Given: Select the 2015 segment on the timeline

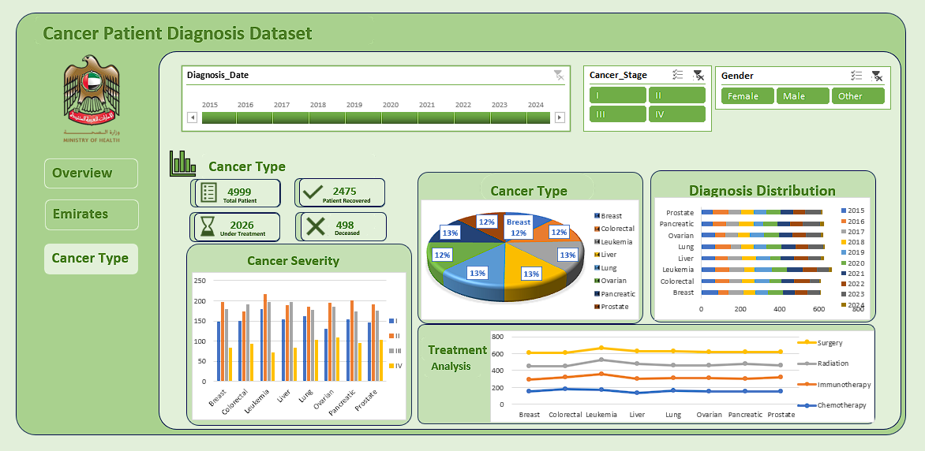Looking at the screenshot, I should (219, 118).
